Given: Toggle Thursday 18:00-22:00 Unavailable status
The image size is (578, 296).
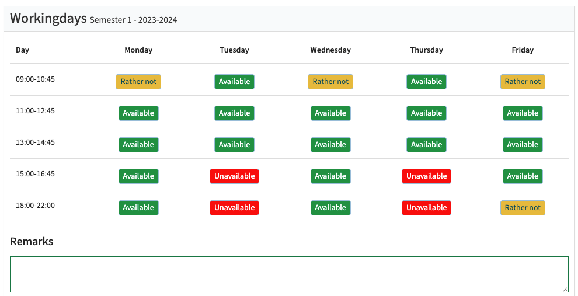Looking at the screenshot, I should click(426, 208).
